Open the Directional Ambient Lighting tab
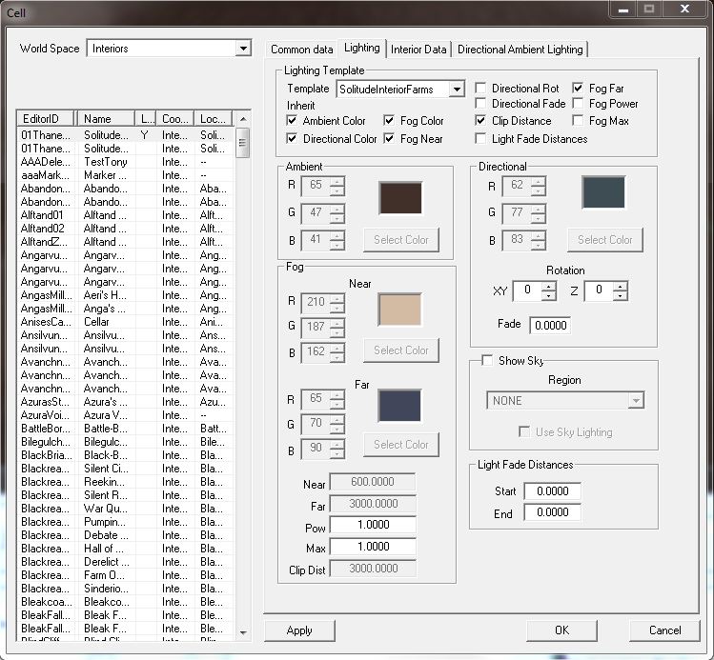The width and height of the screenshot is (714, 660). click(520, 50)
